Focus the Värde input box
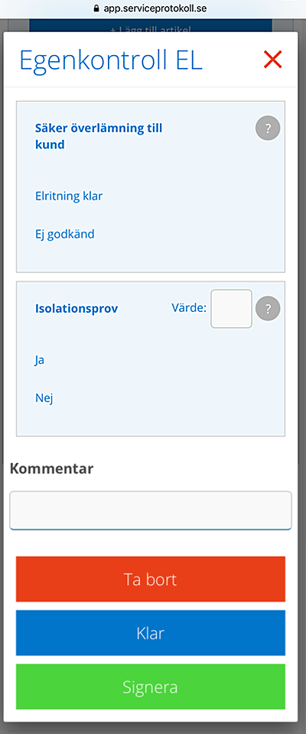Viewport: 306px width, 734px height. tap(232, 308)
